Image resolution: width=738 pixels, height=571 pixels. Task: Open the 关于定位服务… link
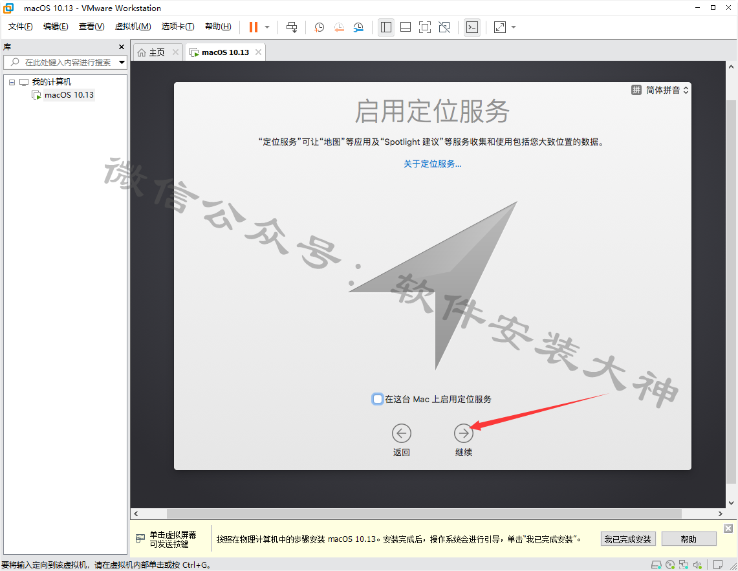click(433, 164)
